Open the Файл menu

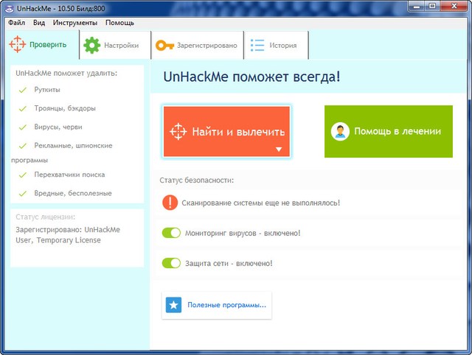coord(16,23)
